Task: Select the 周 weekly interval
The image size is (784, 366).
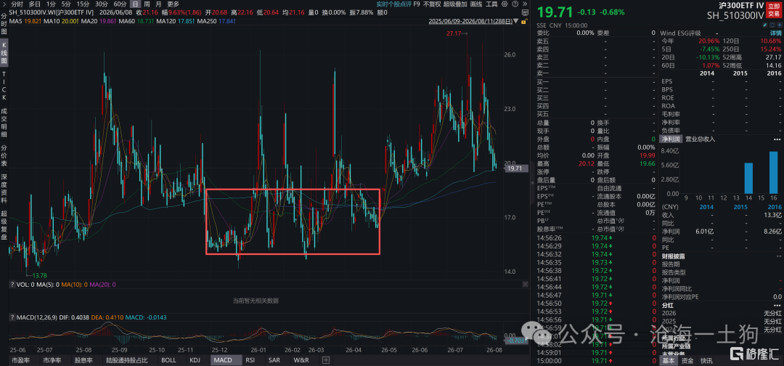Action: [147, 4]
